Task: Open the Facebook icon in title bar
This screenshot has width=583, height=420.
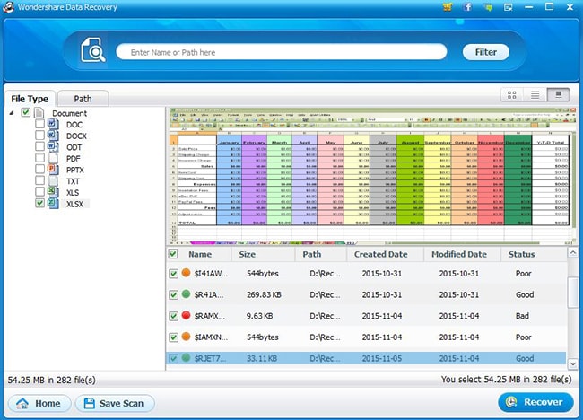Action: click(467, 6)
